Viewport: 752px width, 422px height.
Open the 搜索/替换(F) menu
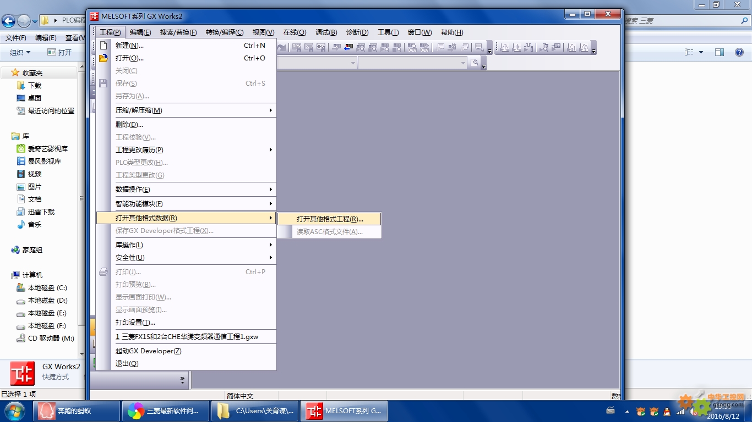[x=178, y=32]
